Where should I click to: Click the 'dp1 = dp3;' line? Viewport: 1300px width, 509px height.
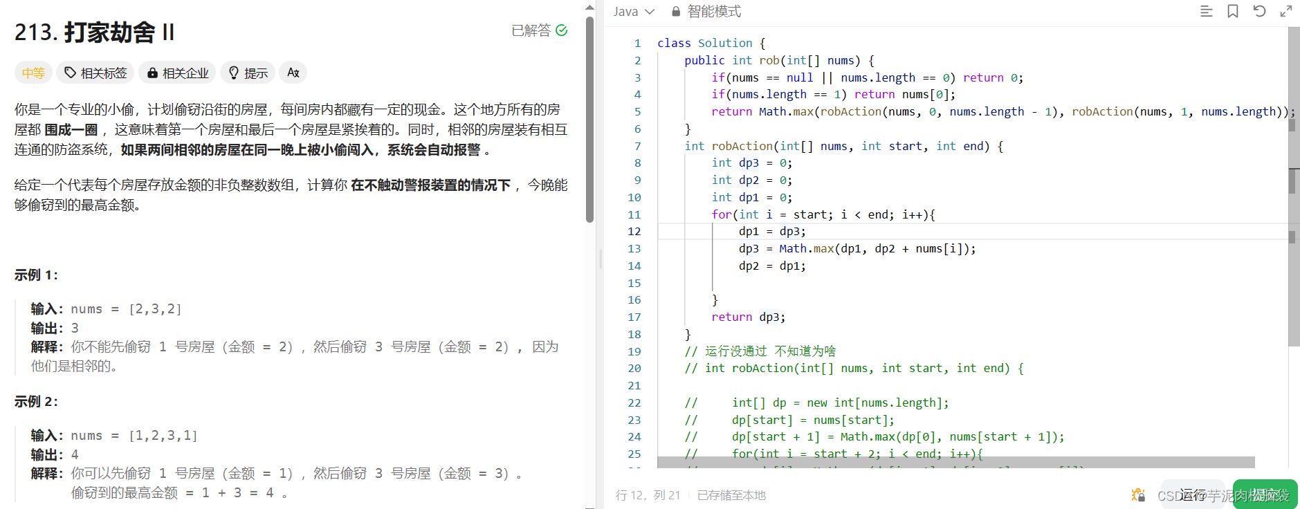772,232
